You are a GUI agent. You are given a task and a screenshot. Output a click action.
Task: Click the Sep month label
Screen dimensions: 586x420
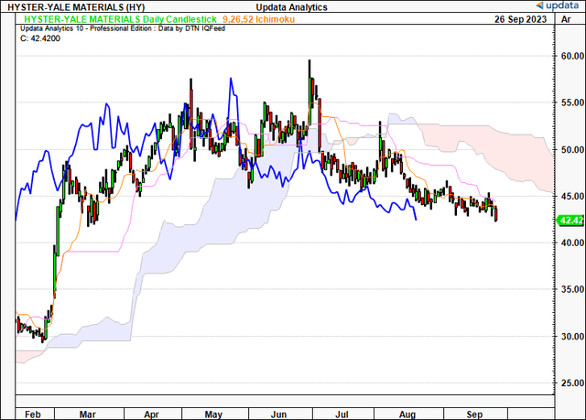pos(474,415)
